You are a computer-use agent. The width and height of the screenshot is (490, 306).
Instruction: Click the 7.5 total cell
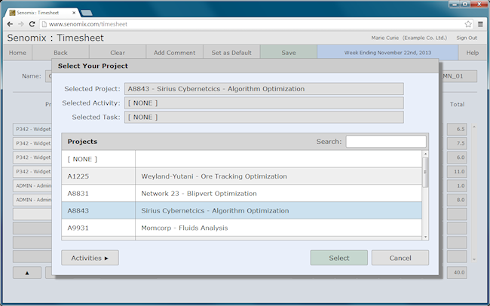pos(457,143)
